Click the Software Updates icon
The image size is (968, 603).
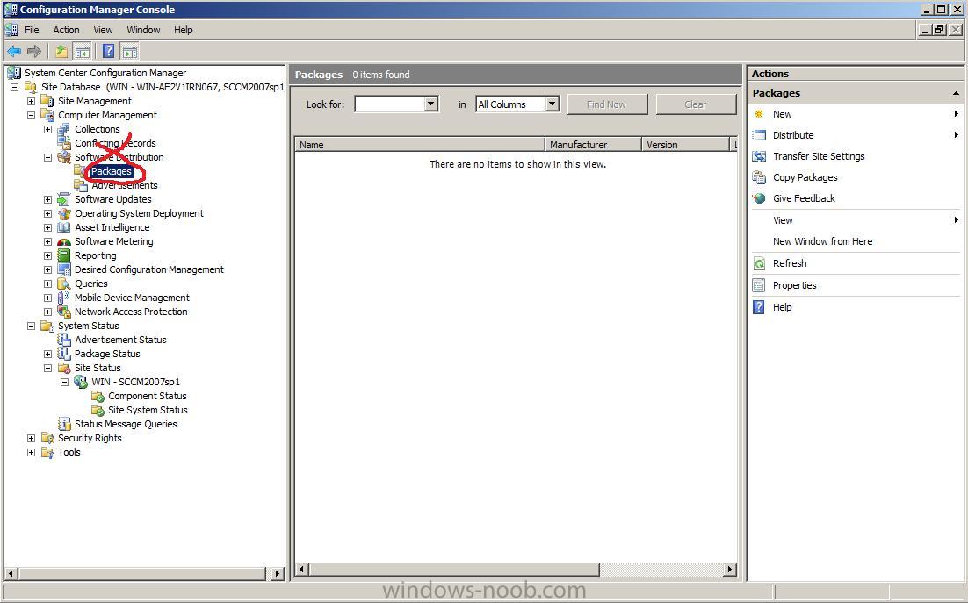click(63, 199)
